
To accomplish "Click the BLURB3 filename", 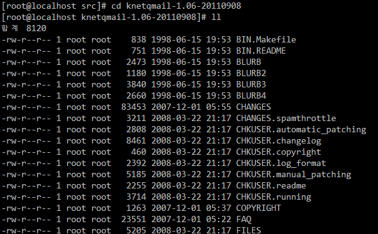I will 251,84.
